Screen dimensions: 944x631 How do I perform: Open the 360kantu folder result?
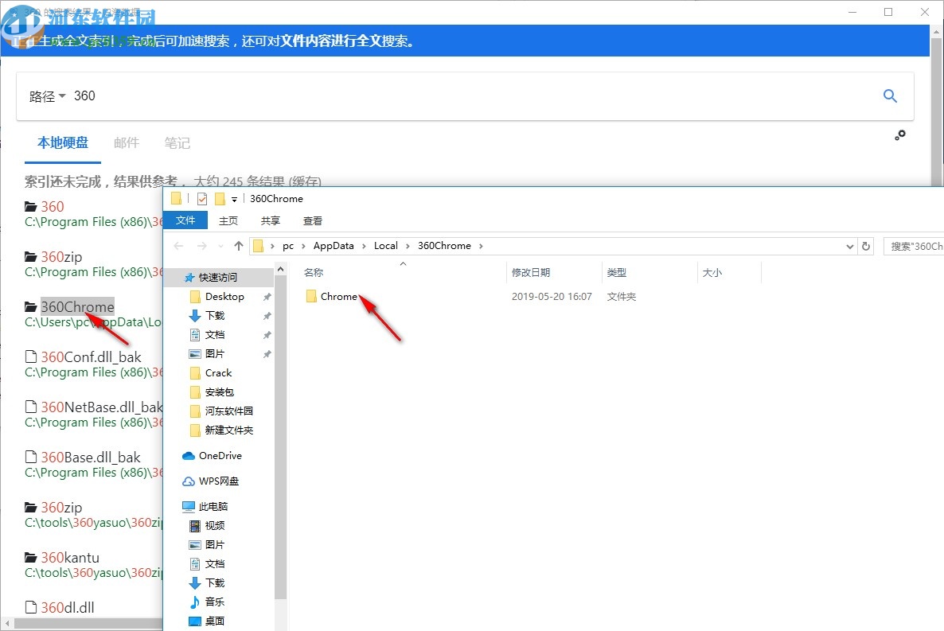(x=70, y=558)
